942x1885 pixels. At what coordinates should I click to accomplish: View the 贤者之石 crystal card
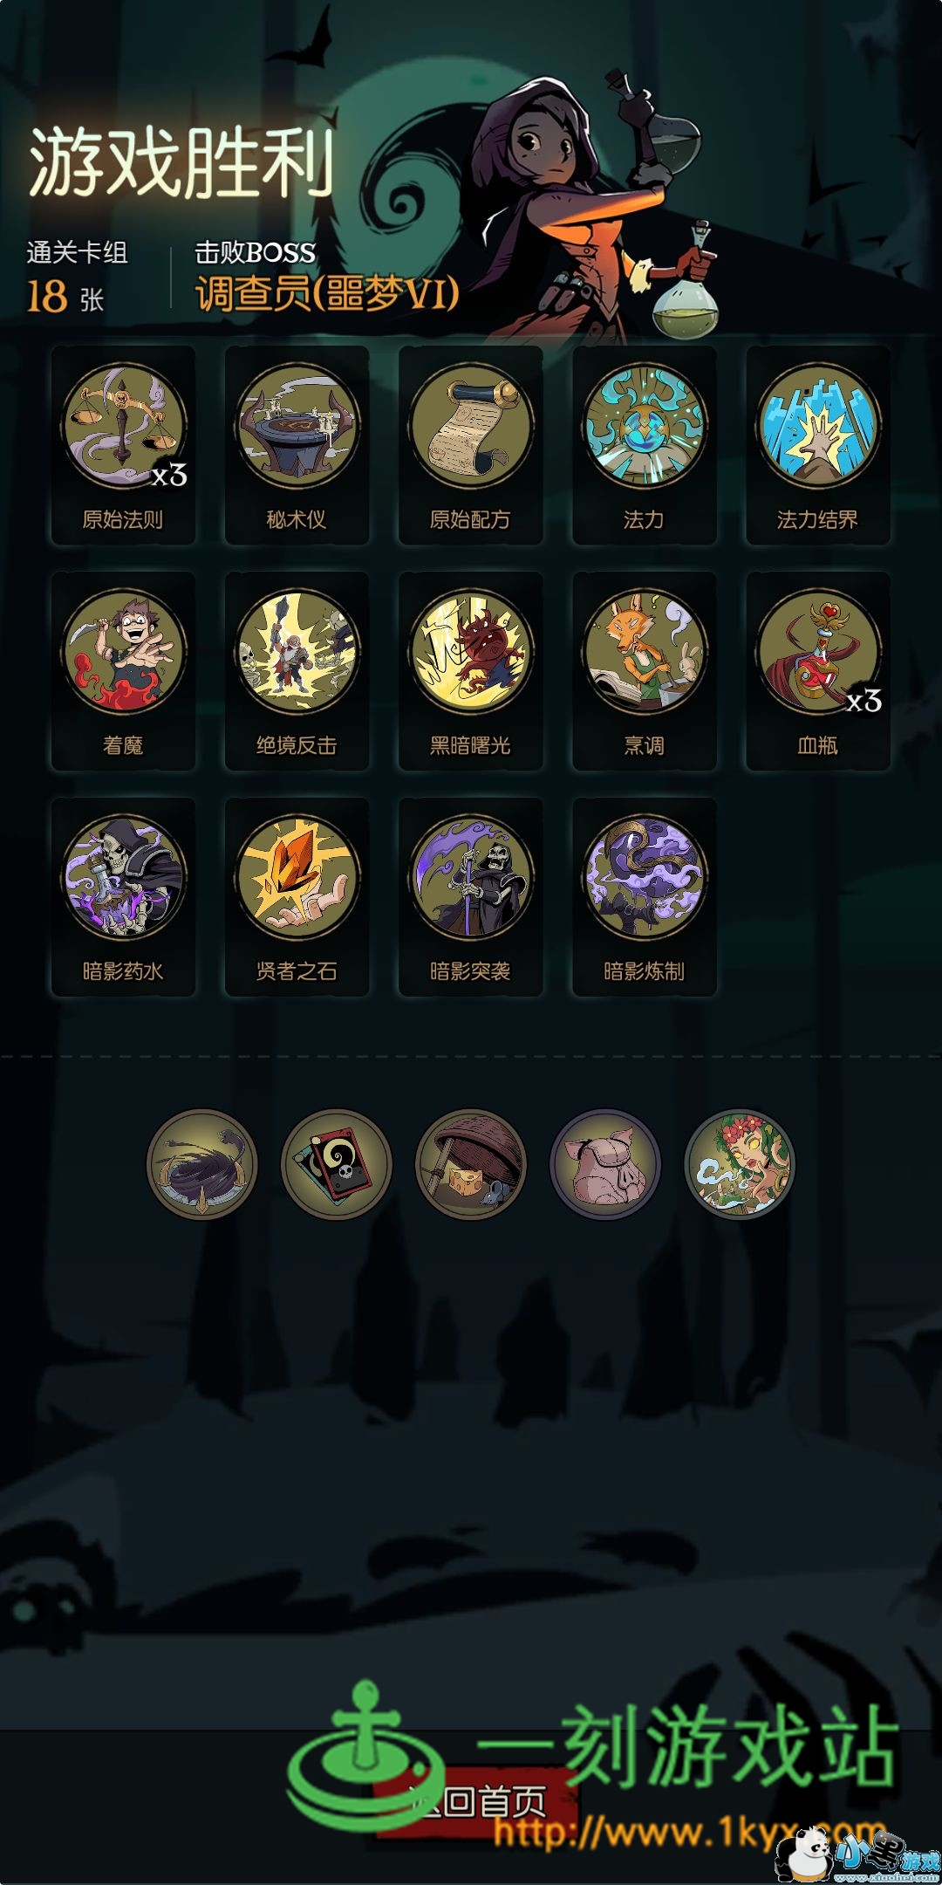click(x=297, y=897)
